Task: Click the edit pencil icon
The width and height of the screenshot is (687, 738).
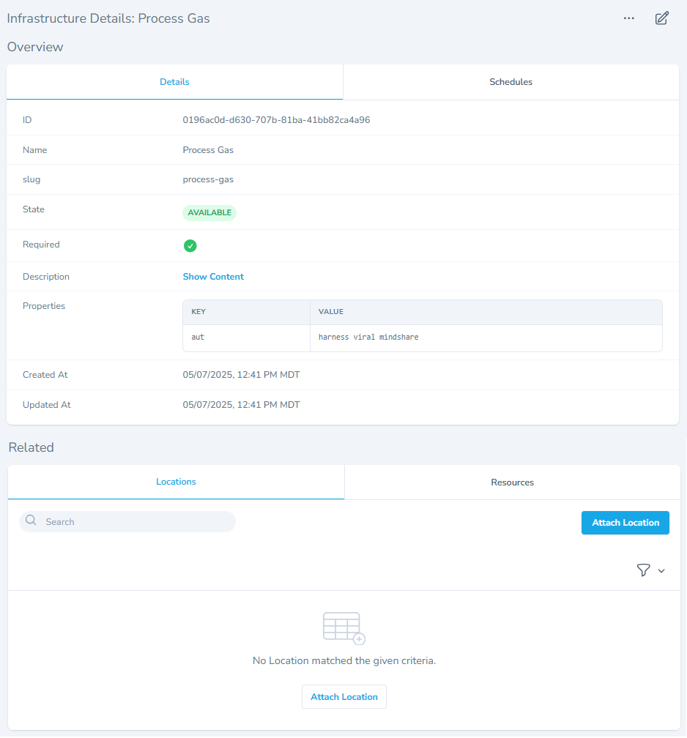Action: point(661,18)
